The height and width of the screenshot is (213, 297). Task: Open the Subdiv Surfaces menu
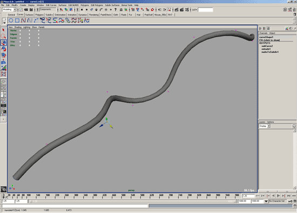(112, 5)
